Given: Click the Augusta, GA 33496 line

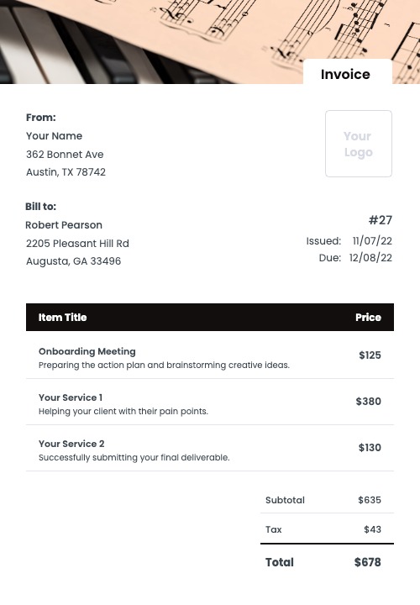Looking at the screenshot, I should pyautogui.click(x=73, y=261).
